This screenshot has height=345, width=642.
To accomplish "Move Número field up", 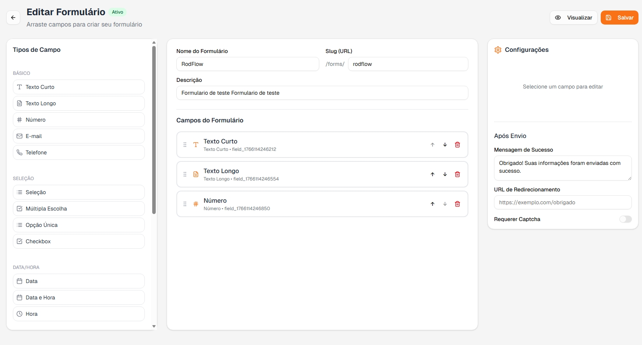I will pos(433,204).
